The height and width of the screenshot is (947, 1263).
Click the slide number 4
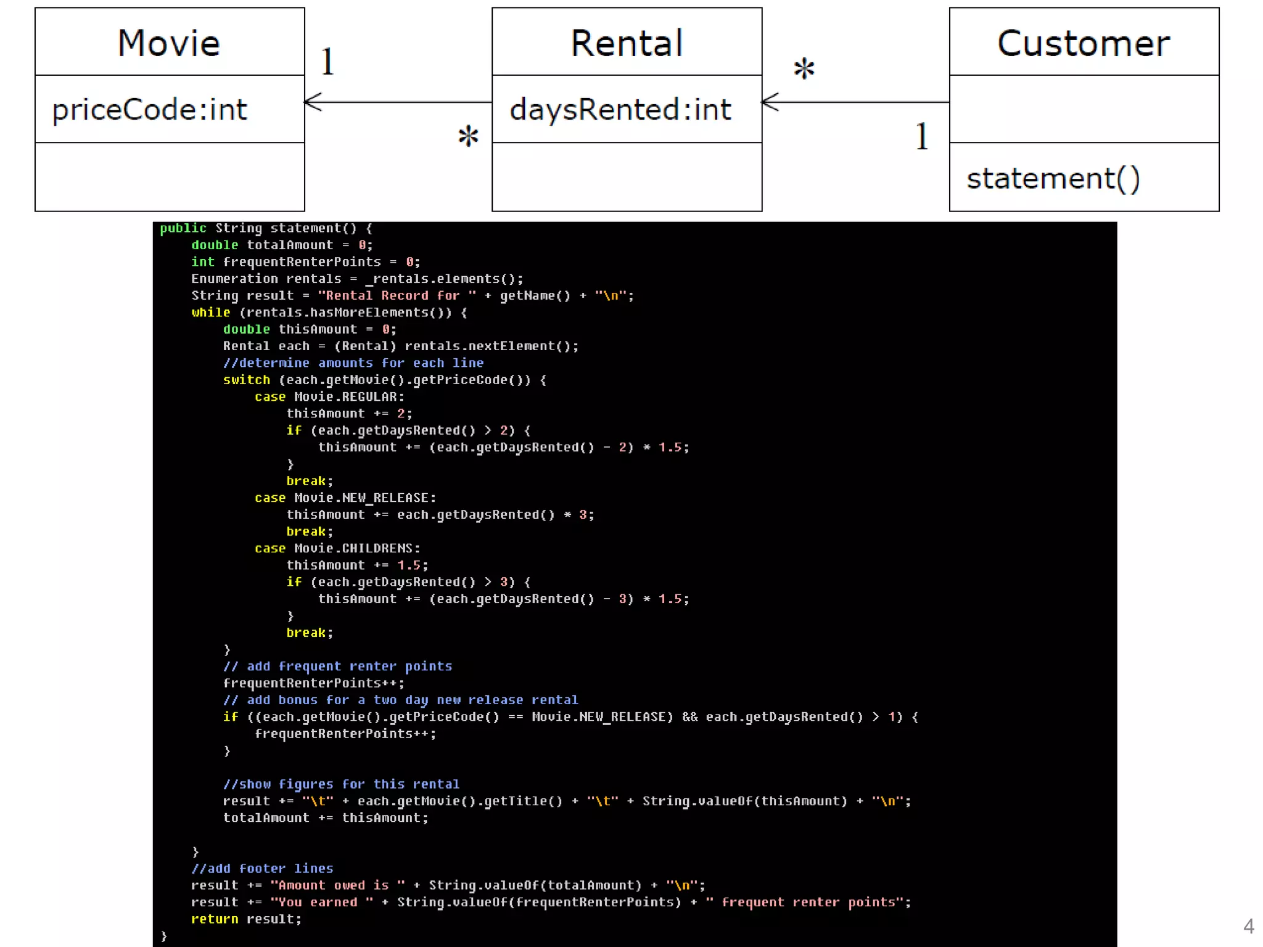tap(1248, 925)
